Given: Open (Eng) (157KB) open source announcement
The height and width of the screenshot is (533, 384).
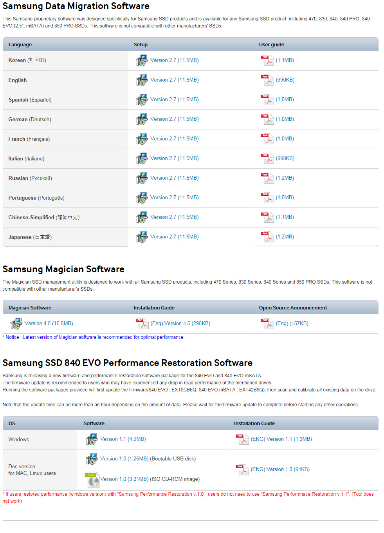Looking at the screenshot, I should coord(292,323).
